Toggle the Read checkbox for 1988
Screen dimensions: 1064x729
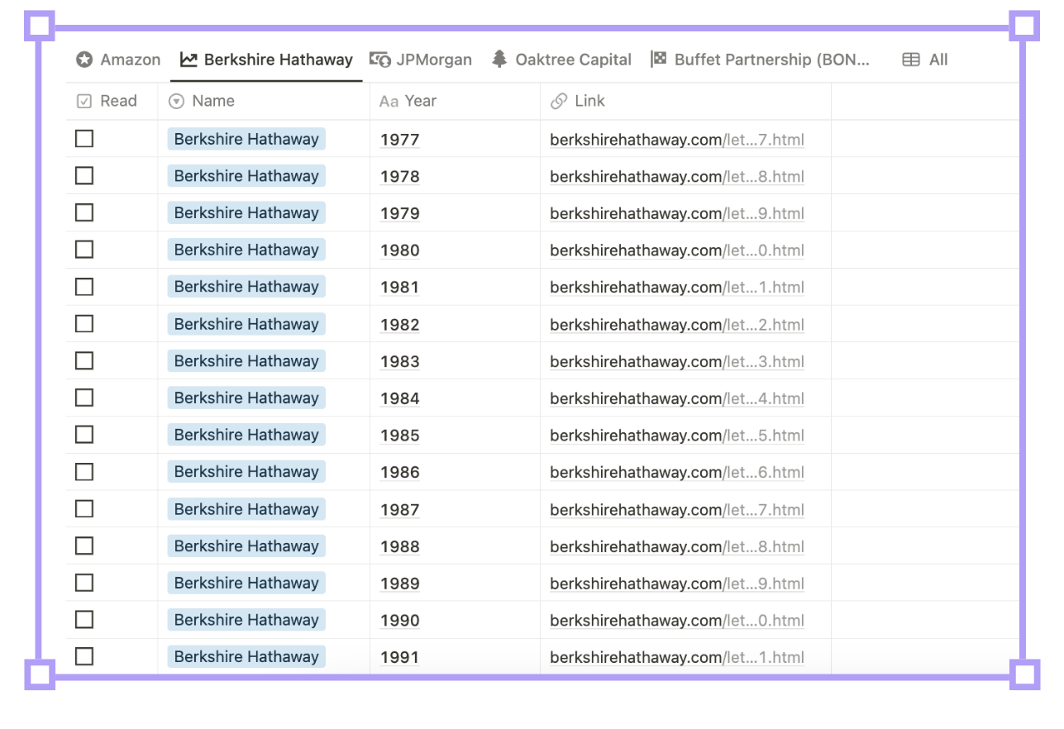coord(84,546)
